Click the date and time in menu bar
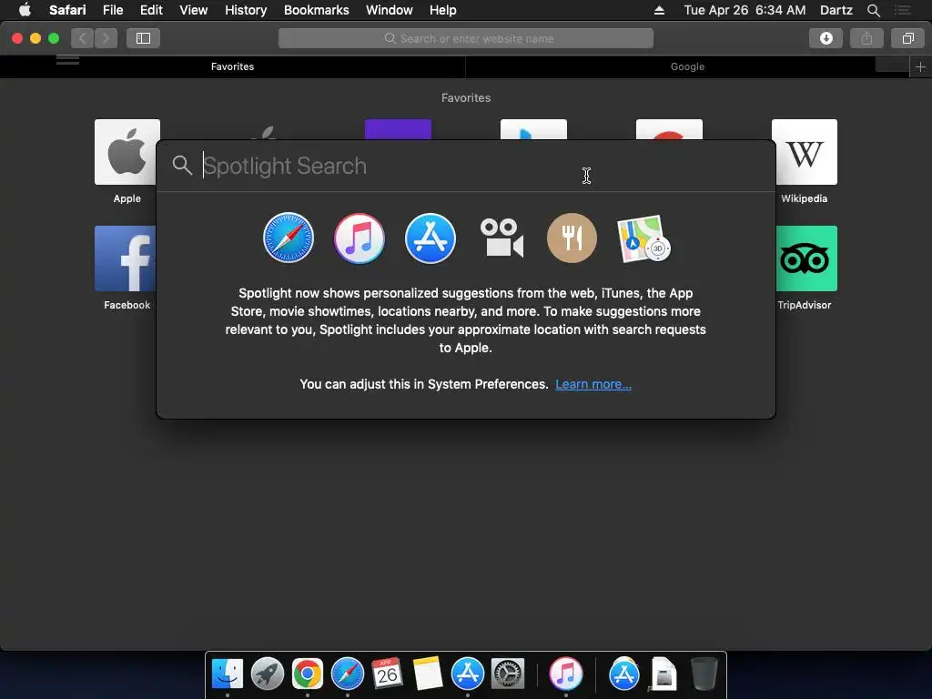 745,10
